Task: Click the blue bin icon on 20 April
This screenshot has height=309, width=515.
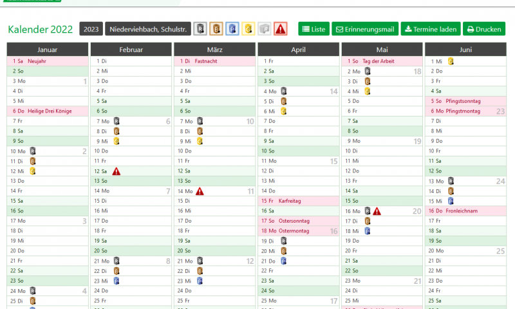Action: click(283, 261)
